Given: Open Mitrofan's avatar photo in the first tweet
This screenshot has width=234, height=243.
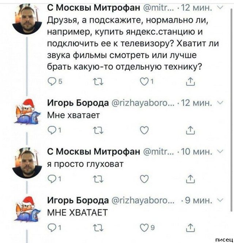Looking at the screenshot, I should point(26,20).
